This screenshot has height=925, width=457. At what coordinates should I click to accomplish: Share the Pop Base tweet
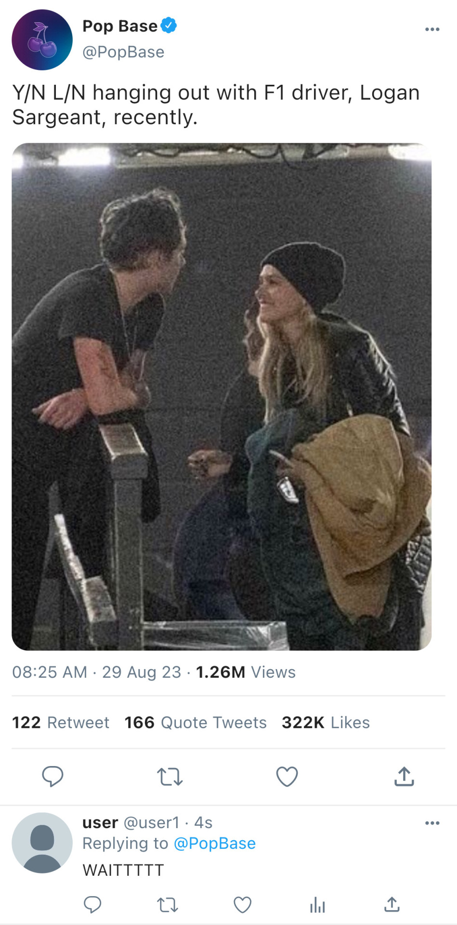click(x=404, y=776)
